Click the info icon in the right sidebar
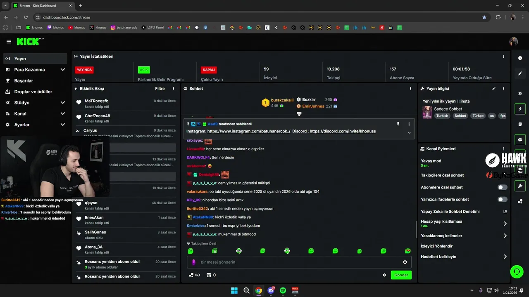 click(520, 58)
